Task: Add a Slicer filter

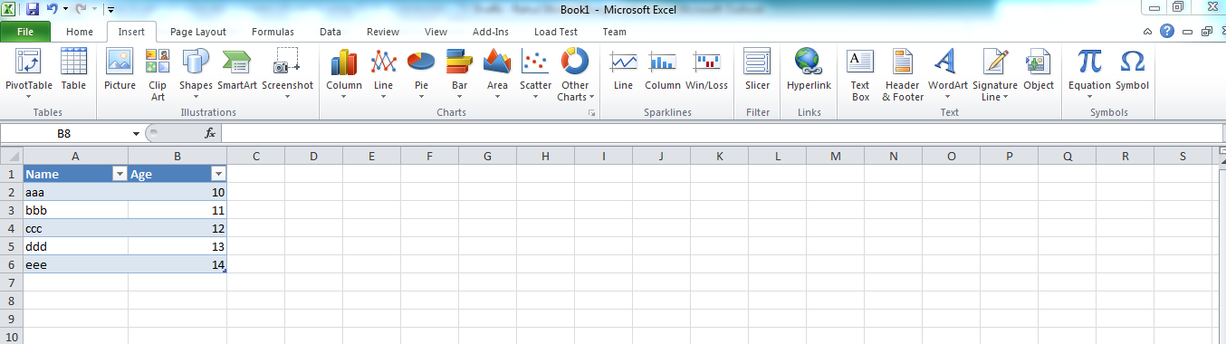Action: point(757,74)
